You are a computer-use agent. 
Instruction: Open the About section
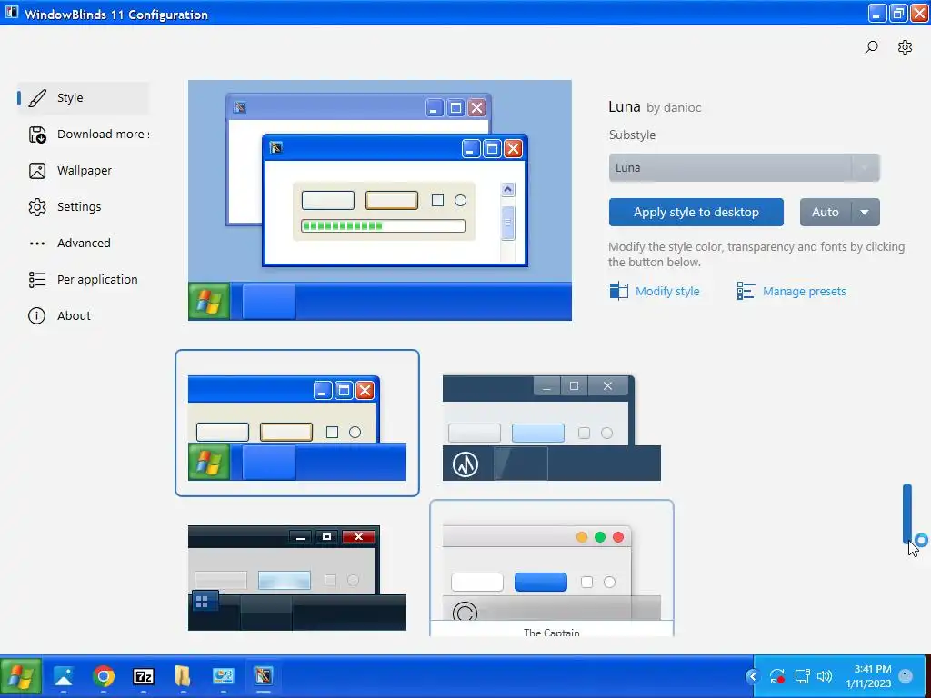click(x=83, y=315)
